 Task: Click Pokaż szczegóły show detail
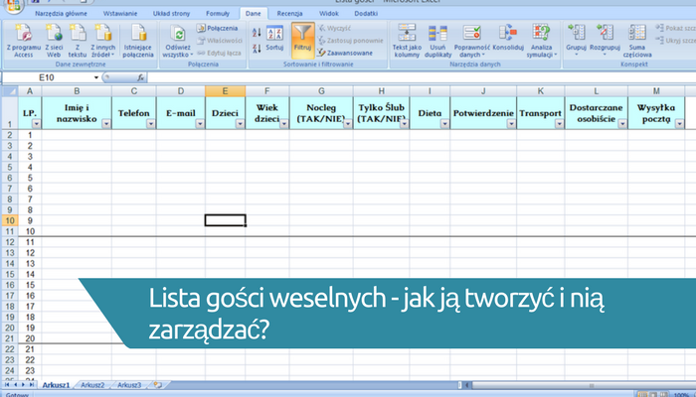pos(675,28)
